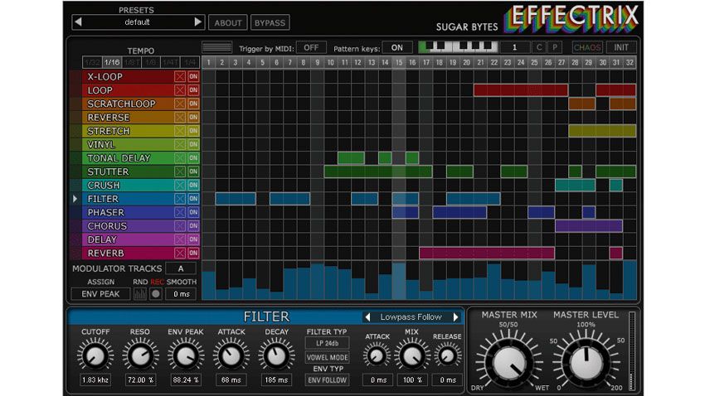Screen dimensions: 705x396
Task: Toggle the FILTER track ON switch
Action: [193, 199]
